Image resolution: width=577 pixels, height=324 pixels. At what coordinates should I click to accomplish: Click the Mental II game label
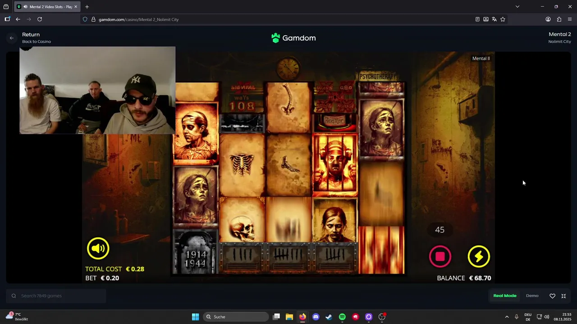click(x=481, y=58)
